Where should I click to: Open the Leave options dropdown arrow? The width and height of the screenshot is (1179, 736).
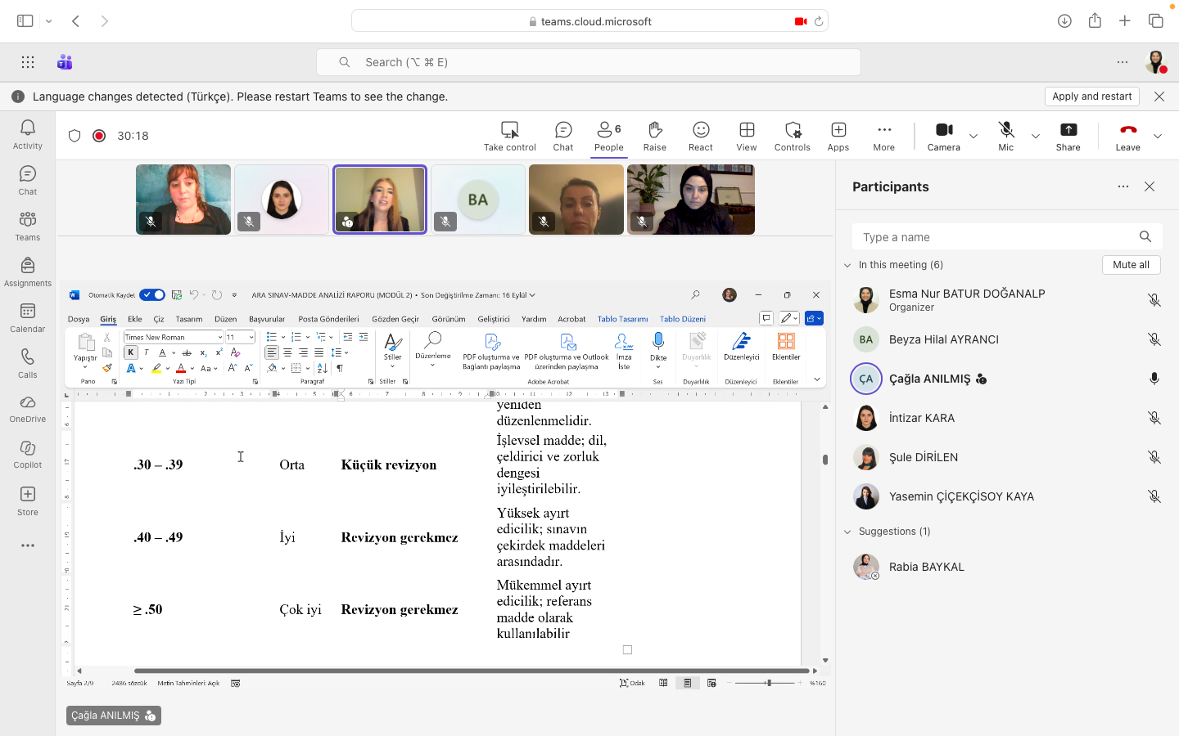tap(1158, 136)
